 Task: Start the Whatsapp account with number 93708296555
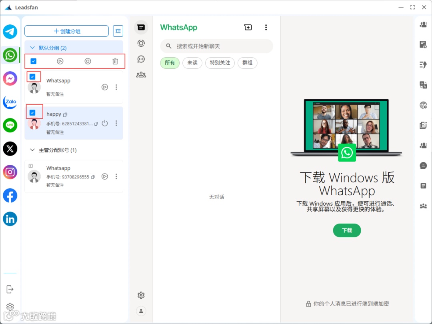tap(105, 176)
